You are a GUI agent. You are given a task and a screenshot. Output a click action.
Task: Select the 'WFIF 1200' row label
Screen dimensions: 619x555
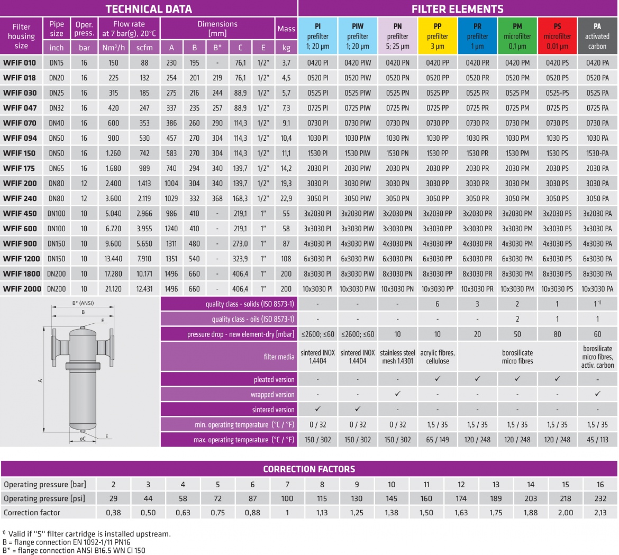[21, 259]
